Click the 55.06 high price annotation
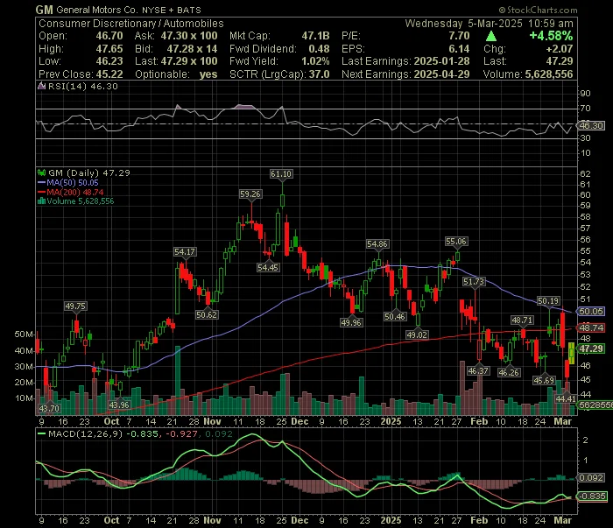Viewport: 613px width, 528px height. pyautogui.click(x=456, y=242)
